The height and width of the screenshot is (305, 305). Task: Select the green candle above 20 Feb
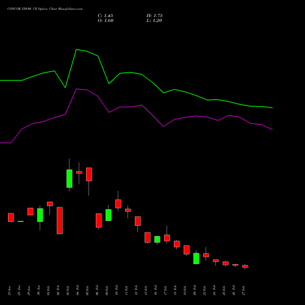tap(196, 259)
